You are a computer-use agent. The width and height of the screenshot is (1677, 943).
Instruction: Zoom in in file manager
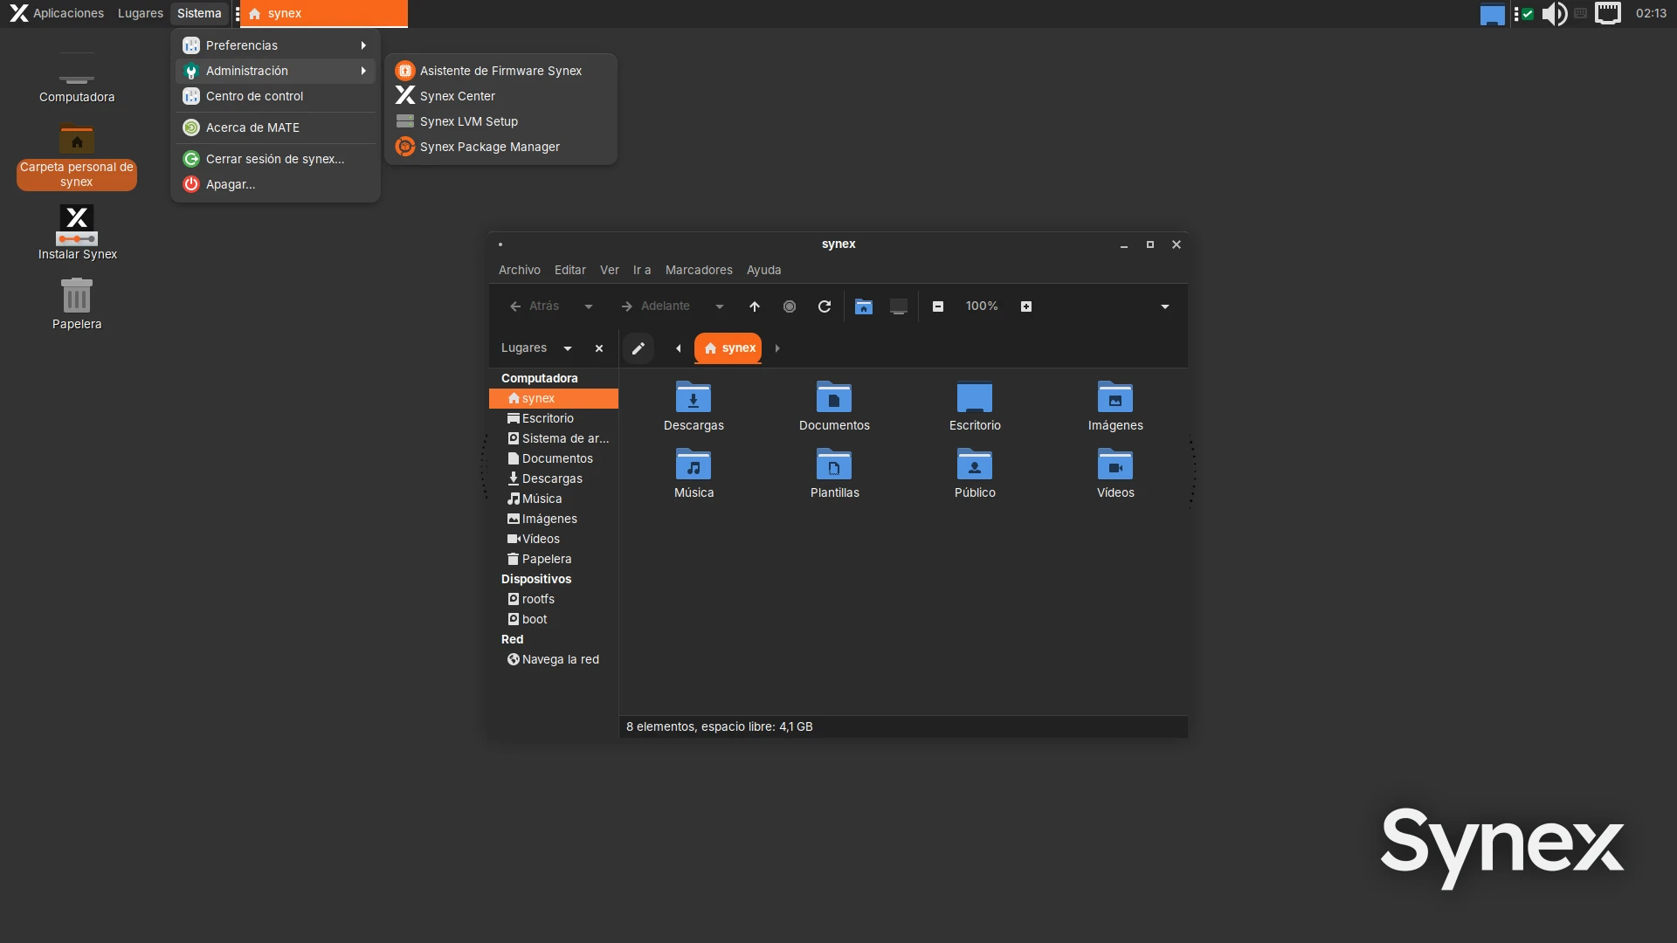tap(1026, 306)
